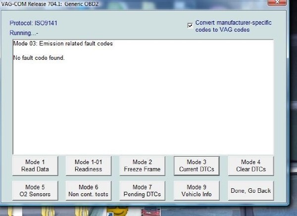This screenshot has width=297, height=216.
Task: Select Mode 4 Clear DTCs
Action: tap(251, 166)
